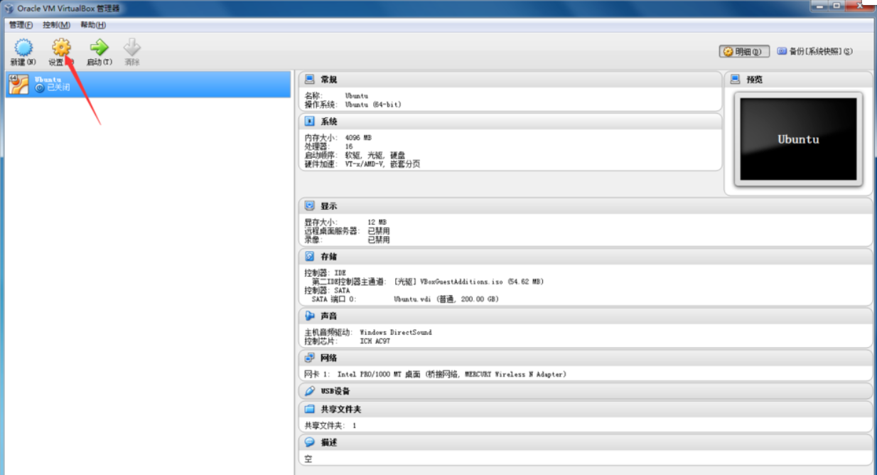Viewport: 877px width, 475px height.
Task: Click the Preview (预览) monitor icon
Action: pyautogui.click(x=735, y=80)
